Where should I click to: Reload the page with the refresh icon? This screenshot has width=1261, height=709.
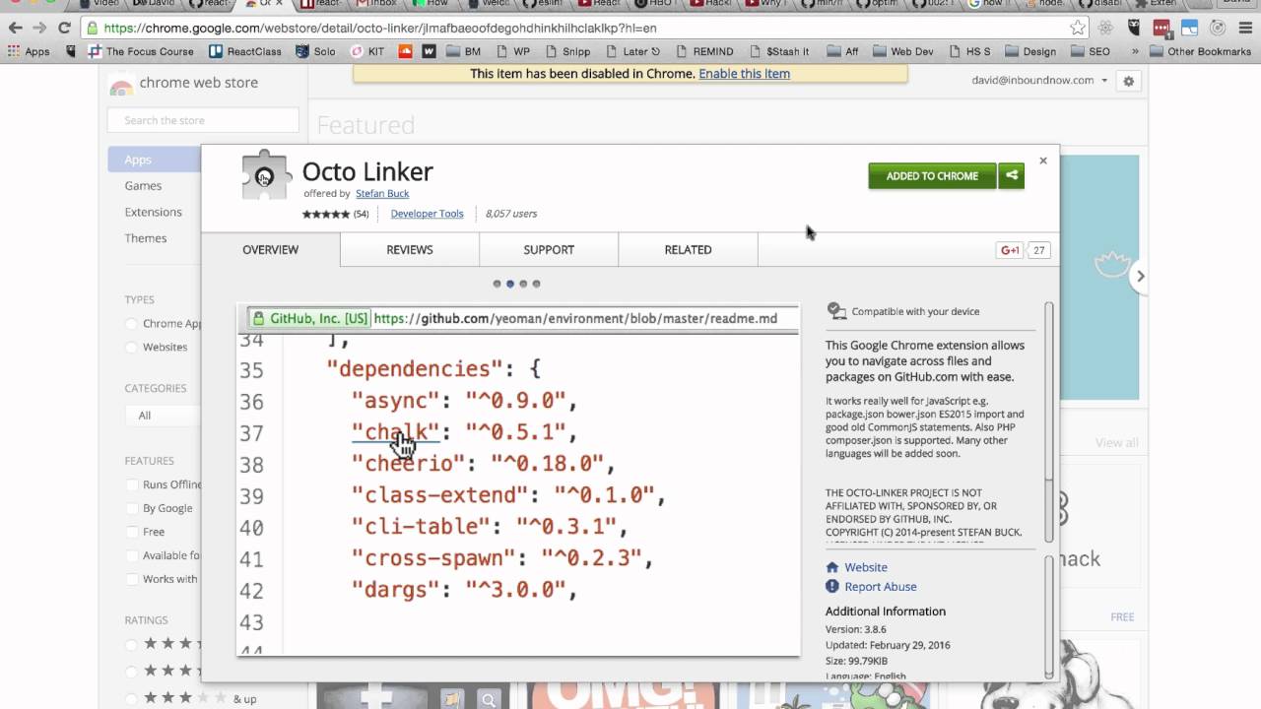65,29
